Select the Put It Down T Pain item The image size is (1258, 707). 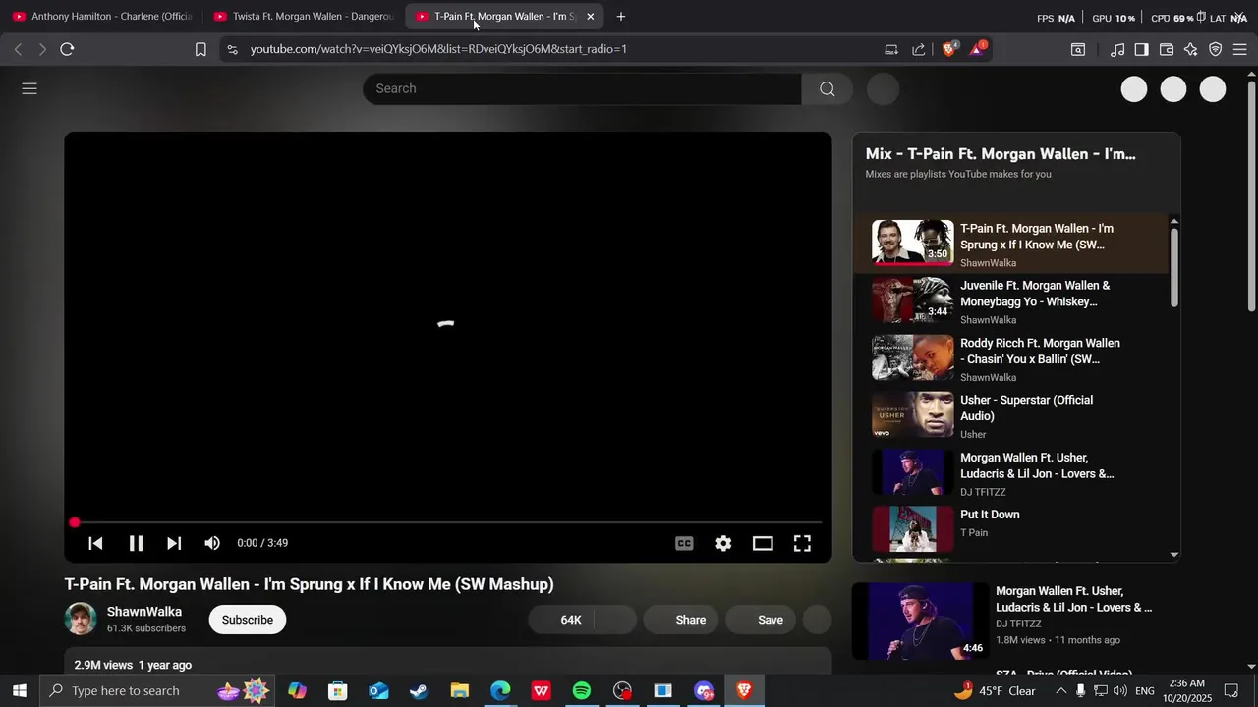click(1012, 529)
